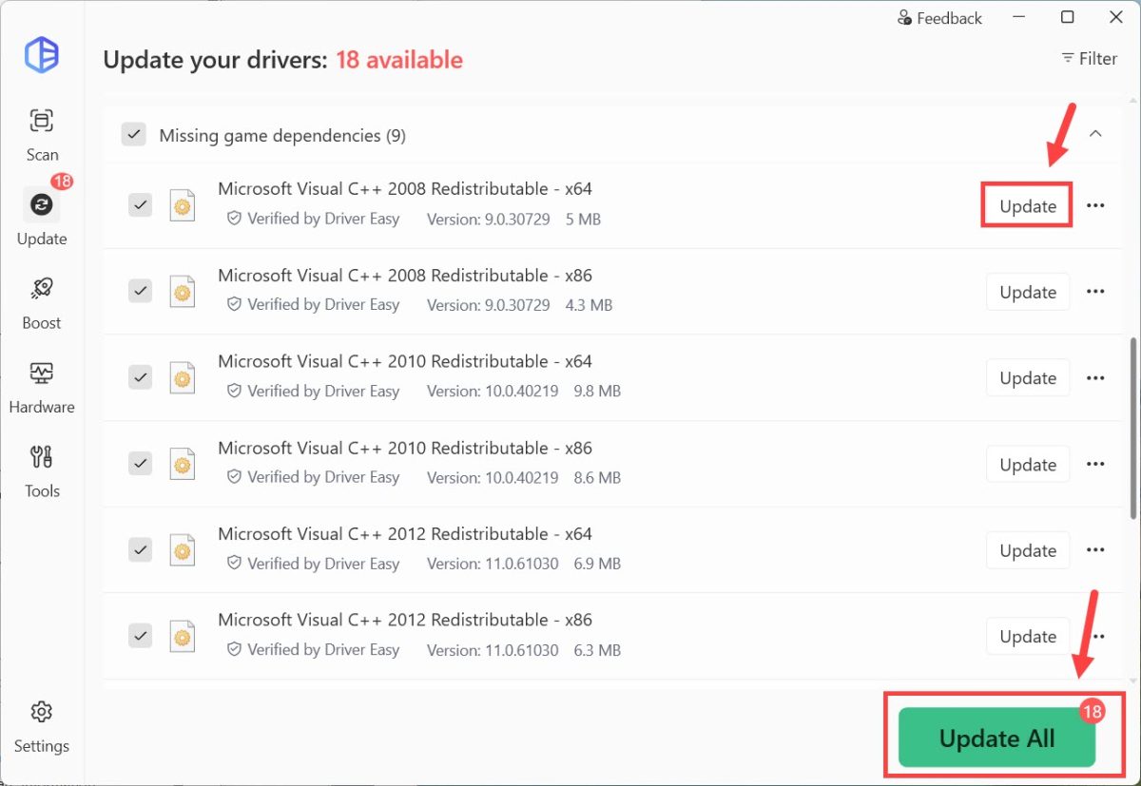Open more options for Visual C++ 2008 x64

(1095, 205)
